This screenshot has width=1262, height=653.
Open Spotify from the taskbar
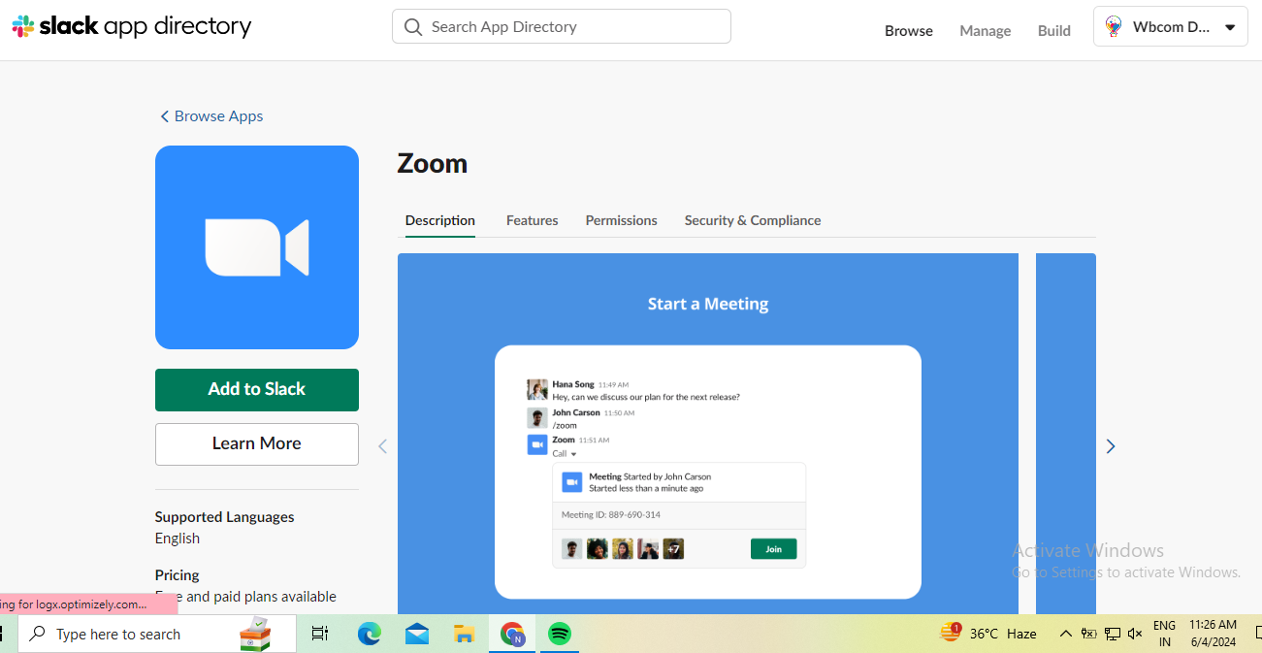point(560,634)
